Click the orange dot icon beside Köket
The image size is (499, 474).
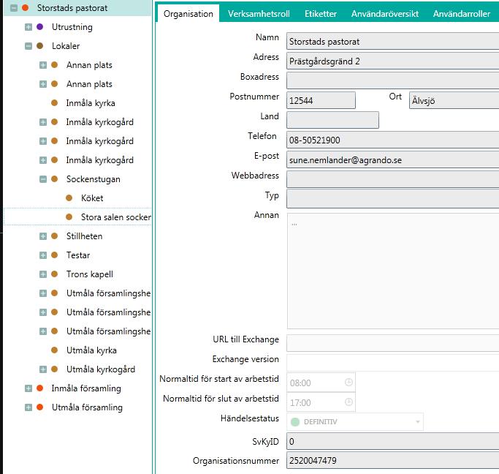(x=69, y=198)
